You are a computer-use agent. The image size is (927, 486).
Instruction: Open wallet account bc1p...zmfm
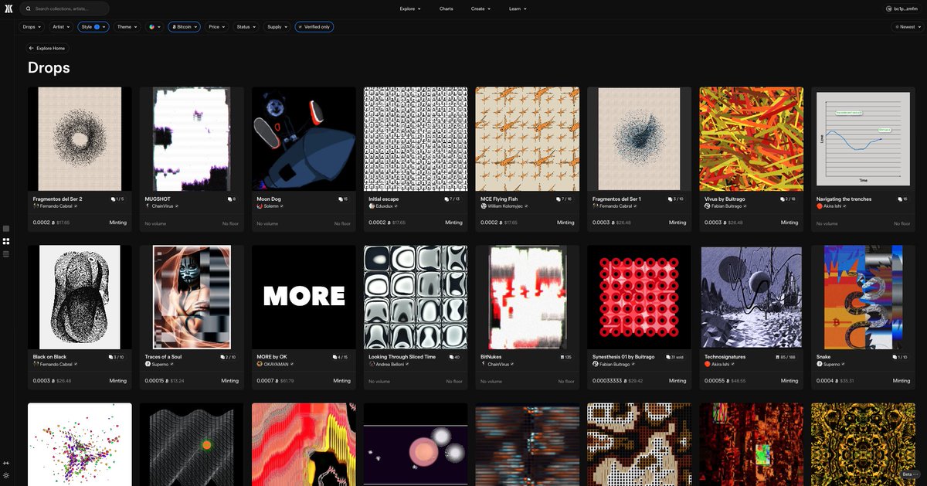coord(903,8)
